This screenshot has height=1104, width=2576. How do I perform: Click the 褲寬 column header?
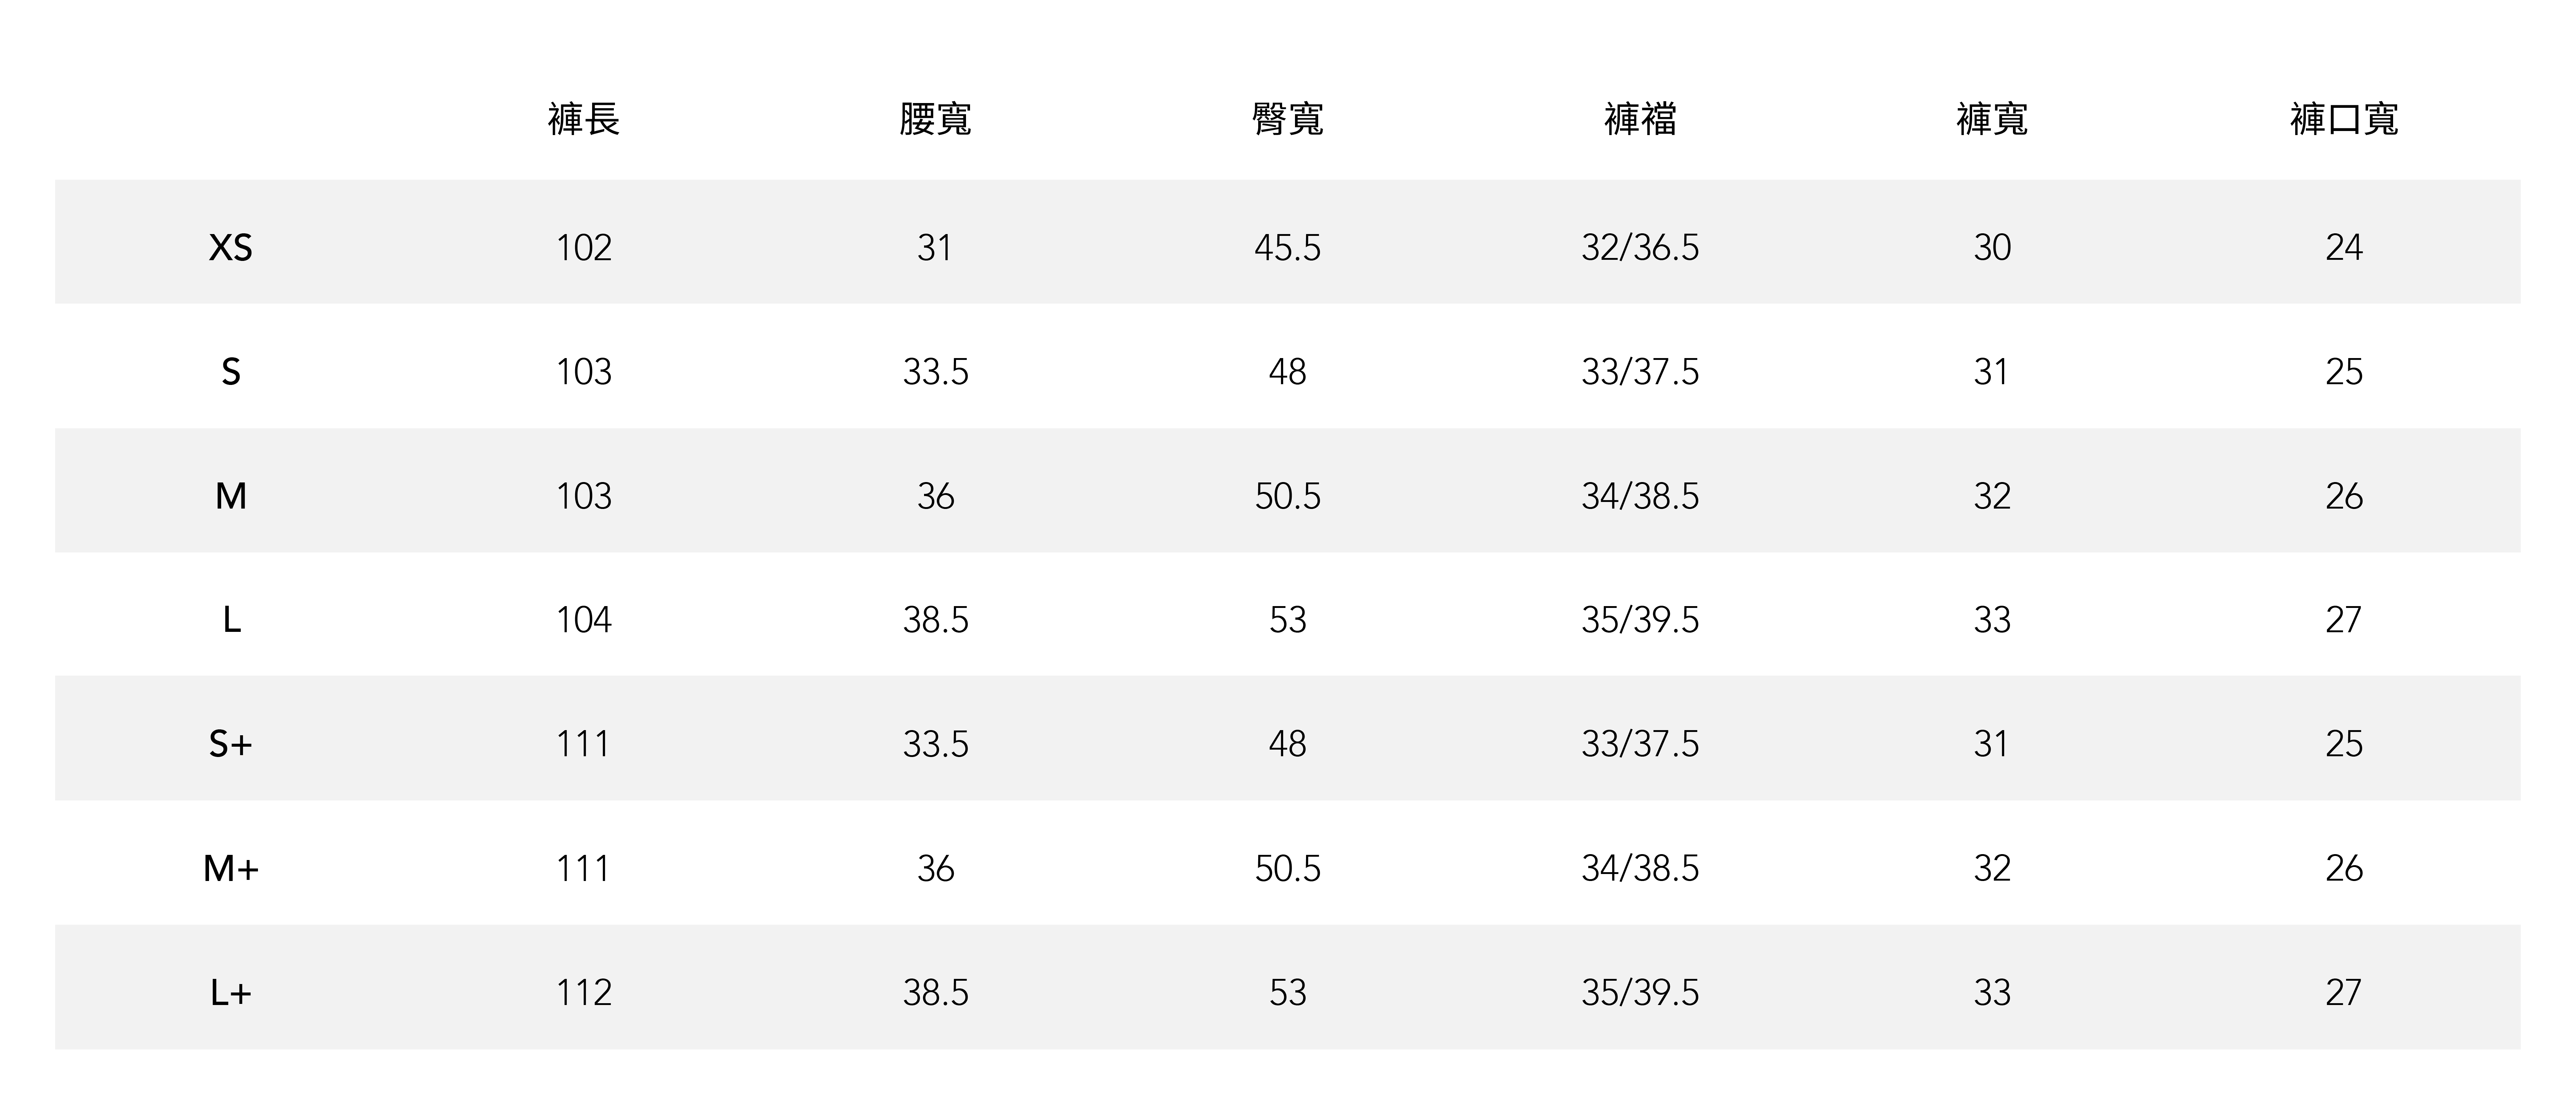1992,119
